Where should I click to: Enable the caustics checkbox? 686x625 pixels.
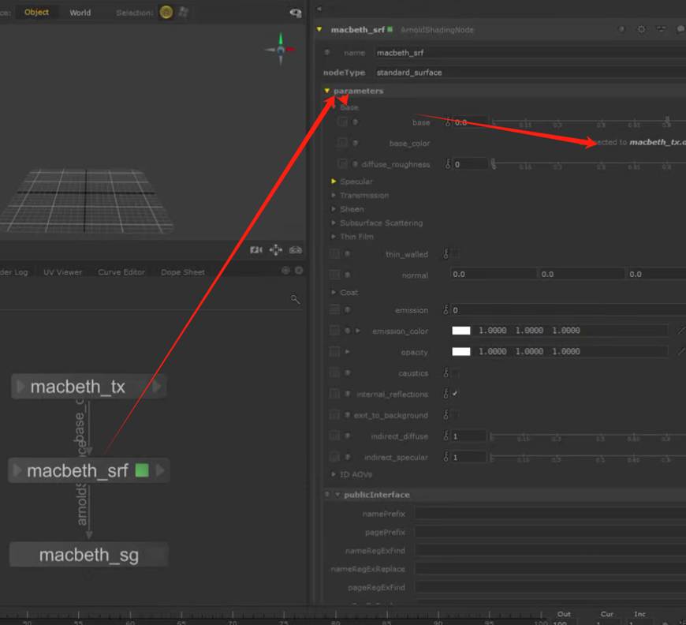pos(455,373)
